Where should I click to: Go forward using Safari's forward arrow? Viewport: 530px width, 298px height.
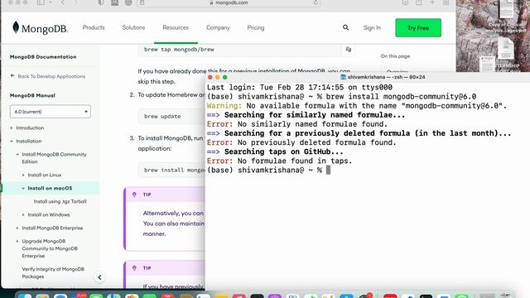pyautogui.click(x=75, y=2)
